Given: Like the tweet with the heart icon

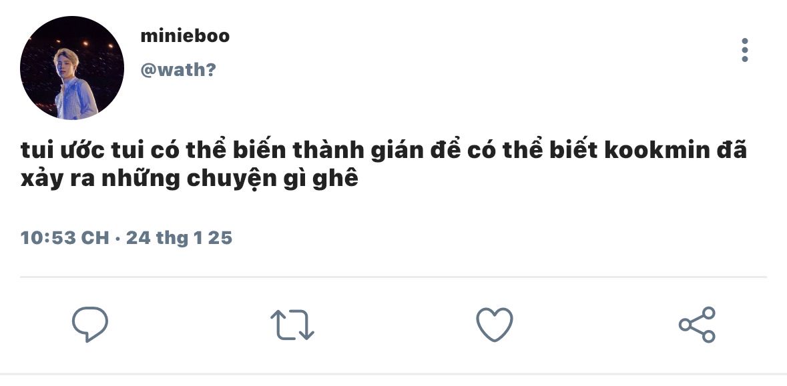Looking at the screenshot, I should [495, 325].
